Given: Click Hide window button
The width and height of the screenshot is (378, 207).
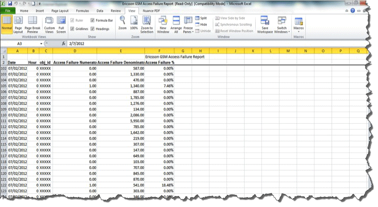Looking at the screenshot, I should coord(201,24).
